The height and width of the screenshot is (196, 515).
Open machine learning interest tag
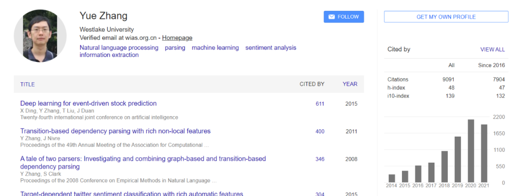[215, 48]
